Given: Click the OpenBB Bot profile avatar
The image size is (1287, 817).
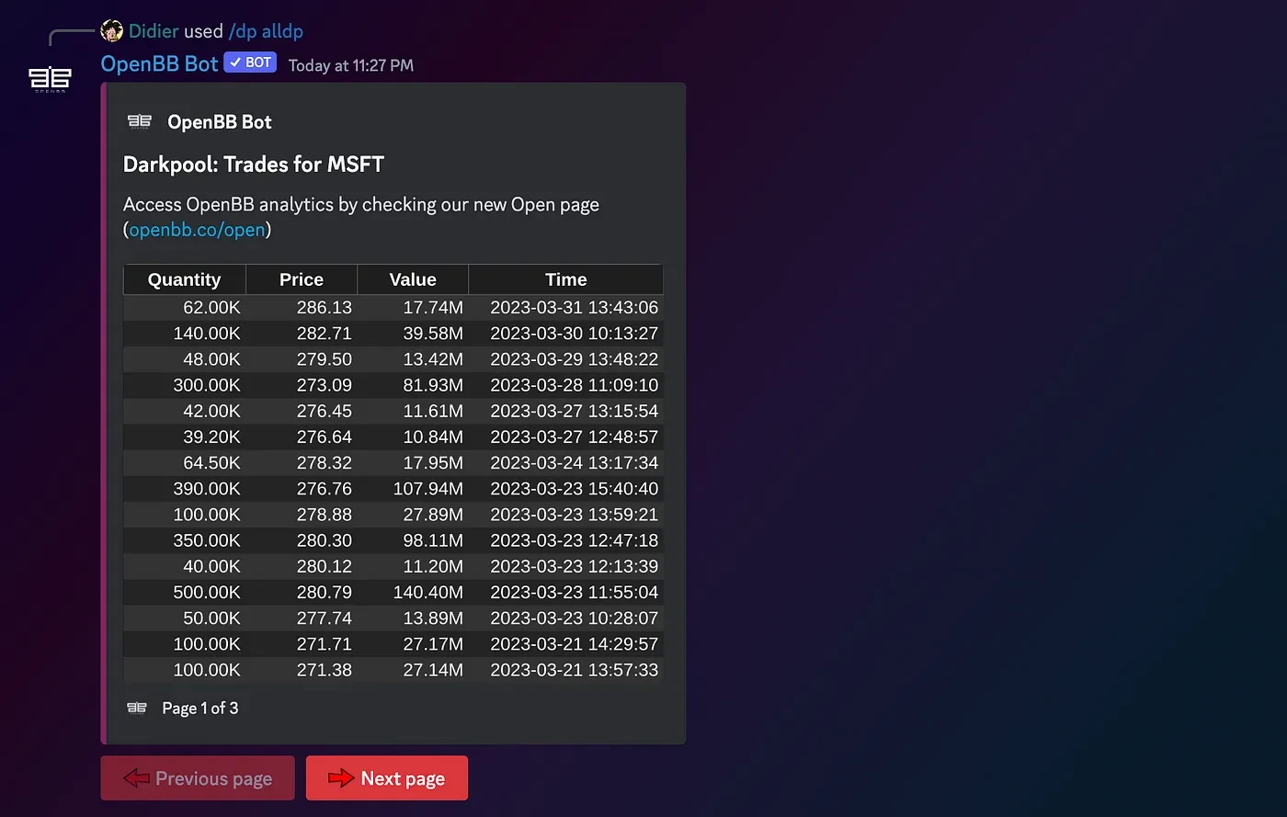Looking at the screenshot, I should (50, 79).
